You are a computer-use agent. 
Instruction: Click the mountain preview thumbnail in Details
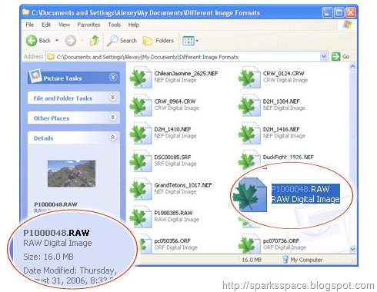point(72,174)
